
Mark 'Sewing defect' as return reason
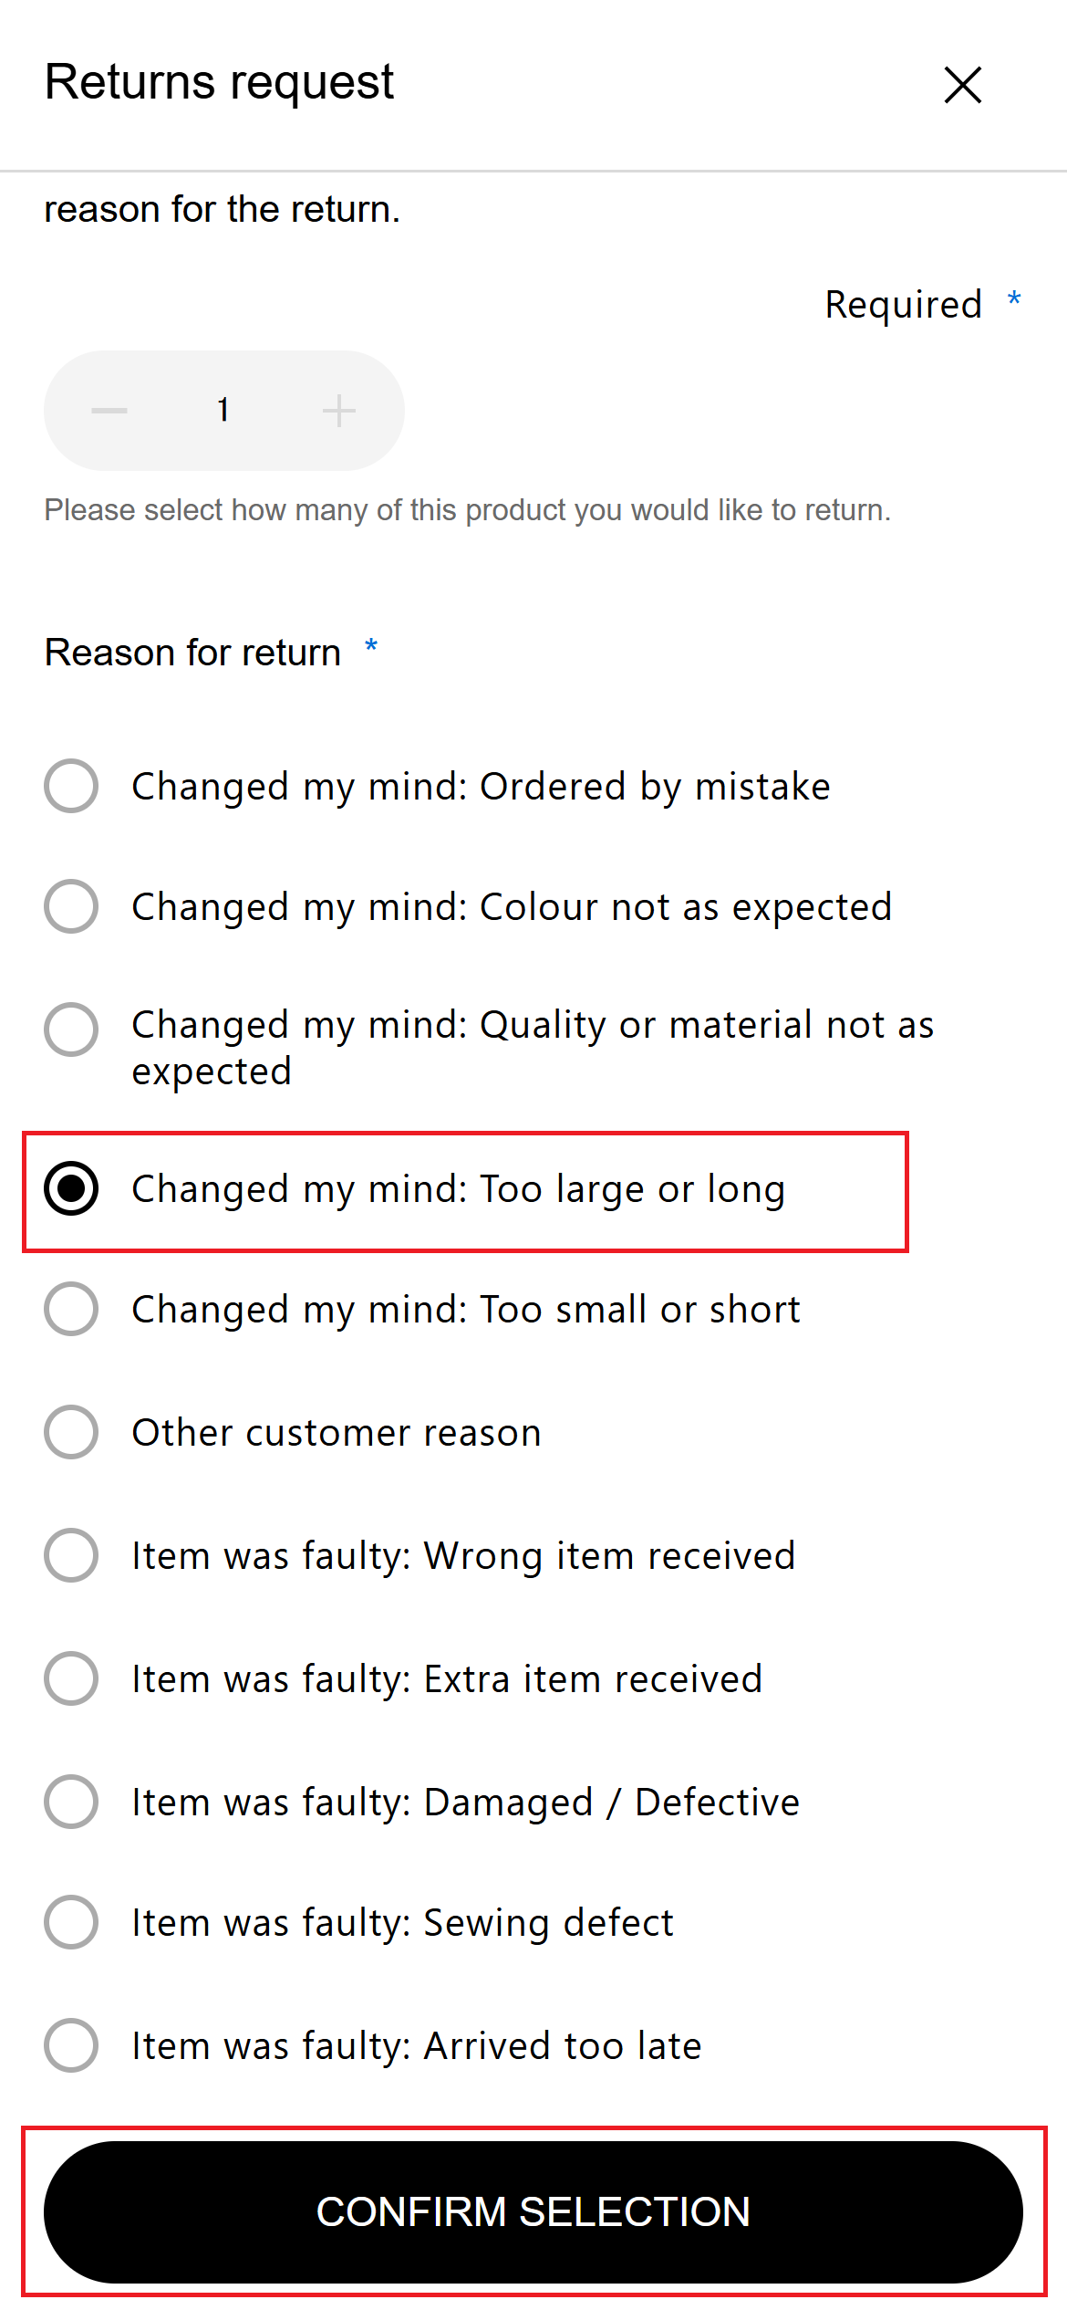coord(71,1922)
